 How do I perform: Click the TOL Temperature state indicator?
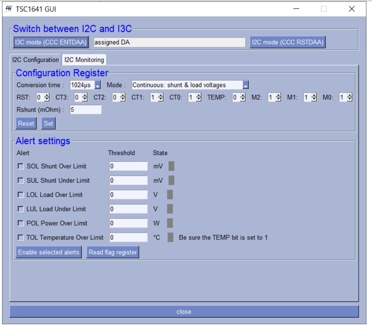pyautogui.click(x=170, y=237)
